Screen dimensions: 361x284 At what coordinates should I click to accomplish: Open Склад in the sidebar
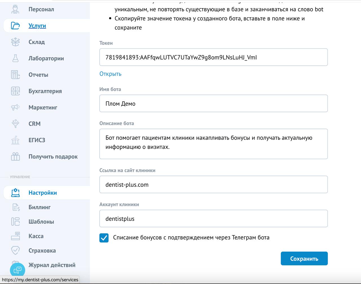pos(37,42)
